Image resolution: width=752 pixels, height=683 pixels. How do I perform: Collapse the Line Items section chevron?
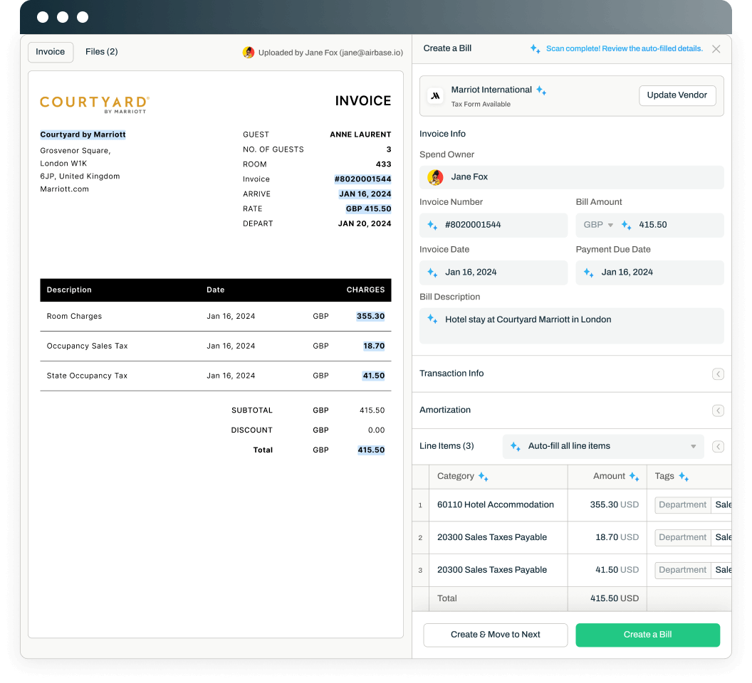click(718, 447)
